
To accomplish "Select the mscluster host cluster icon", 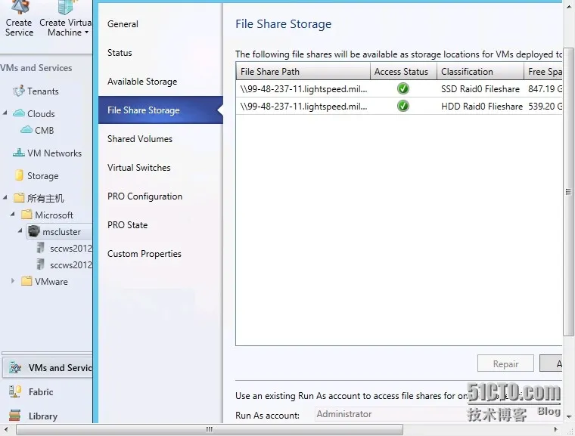I will pos(33,232).
